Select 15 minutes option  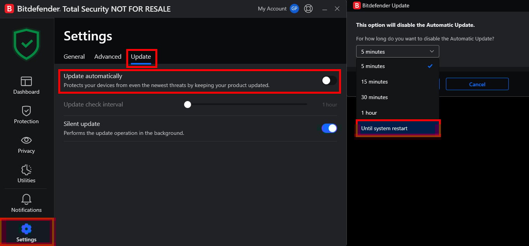[398, 82]
